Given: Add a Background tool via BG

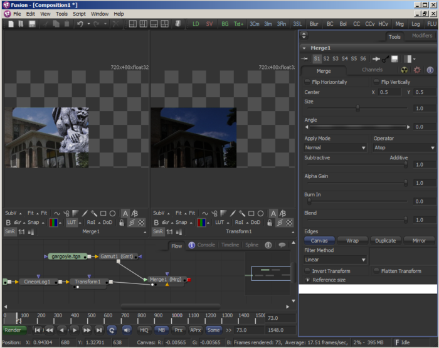Looking at the screenshot, I should click(225, 24).
